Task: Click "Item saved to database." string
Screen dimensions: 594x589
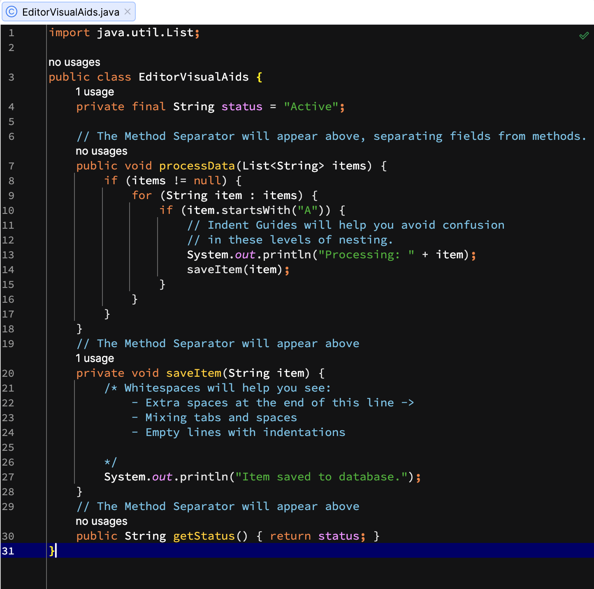Action: (x=322, y=477)
